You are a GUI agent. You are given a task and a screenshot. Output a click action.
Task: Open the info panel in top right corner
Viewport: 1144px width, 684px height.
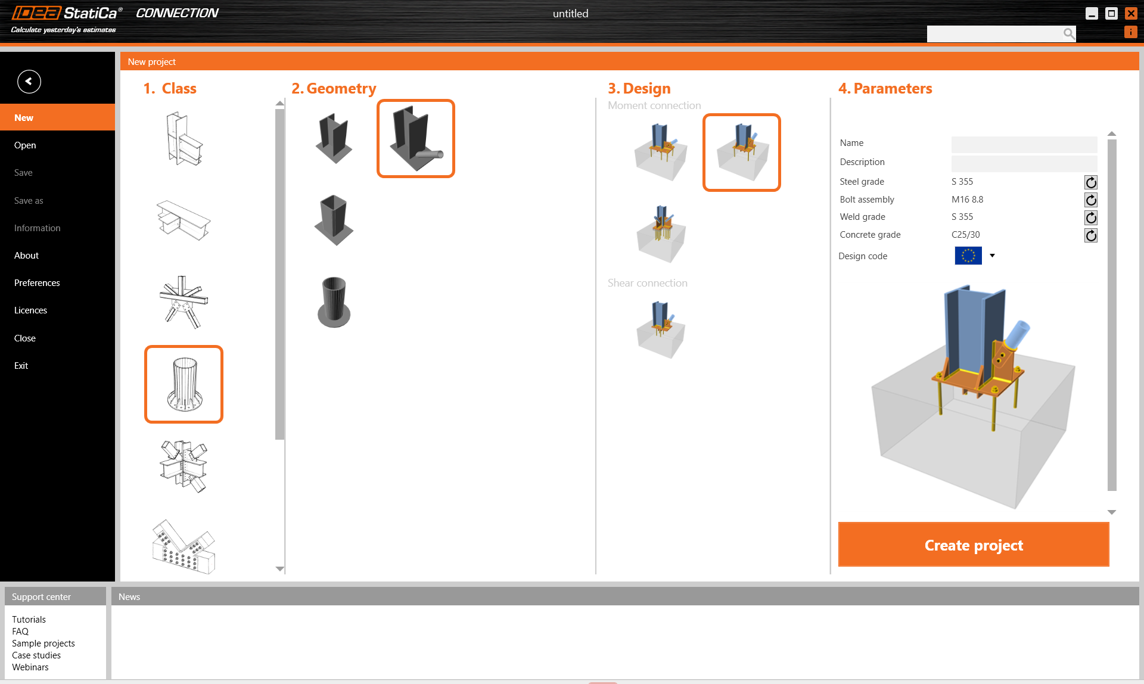1130,32
